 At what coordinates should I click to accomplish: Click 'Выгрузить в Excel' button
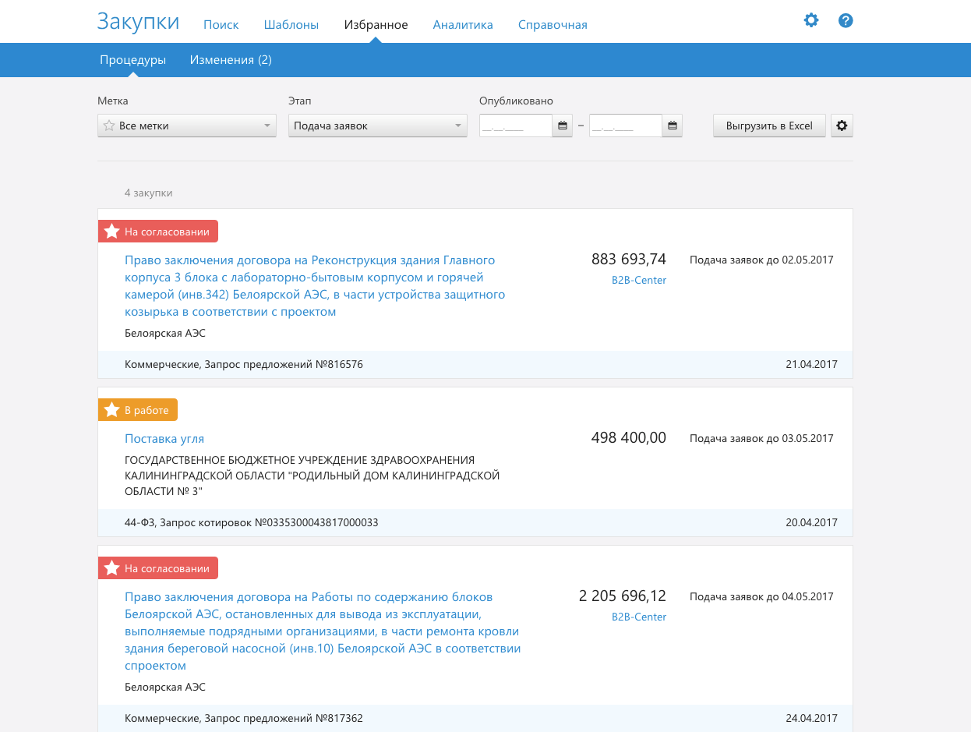tap(769, 126)
